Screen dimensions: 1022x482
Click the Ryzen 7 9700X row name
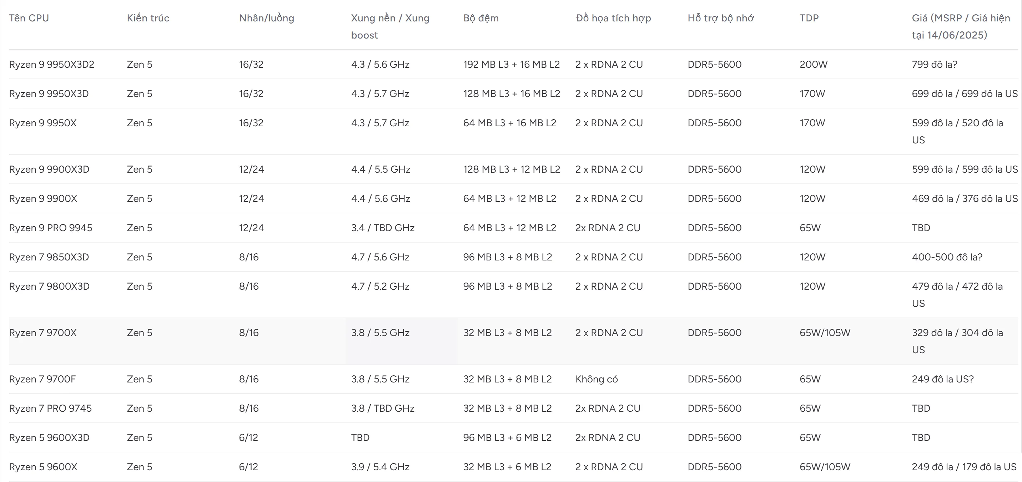[x=43, y=333]
